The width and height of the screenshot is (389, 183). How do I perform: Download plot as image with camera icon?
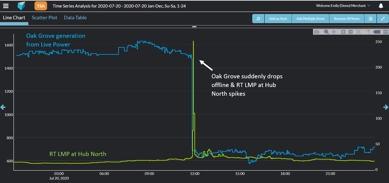[316, 32]
